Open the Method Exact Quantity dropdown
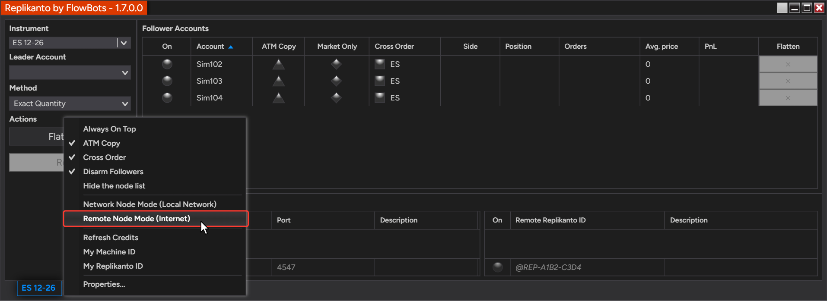The width and height of the screenshot is (827, 301). (70, 103)
